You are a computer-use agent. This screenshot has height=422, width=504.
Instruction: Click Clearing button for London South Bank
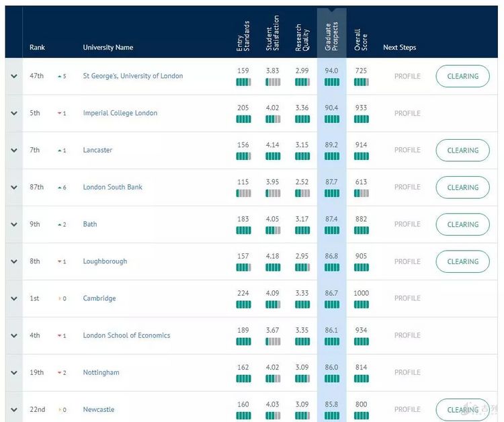coord(462,187)
